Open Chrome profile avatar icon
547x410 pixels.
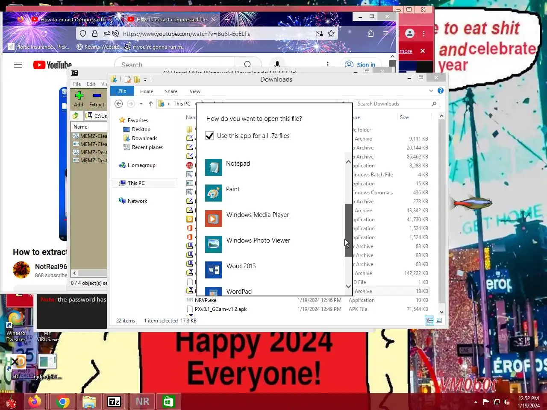click(410, 33)
